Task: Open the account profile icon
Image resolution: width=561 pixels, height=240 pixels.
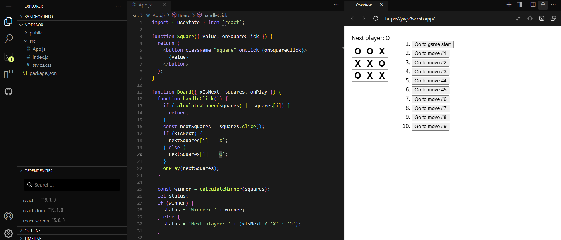Action: tap(8, 216)
